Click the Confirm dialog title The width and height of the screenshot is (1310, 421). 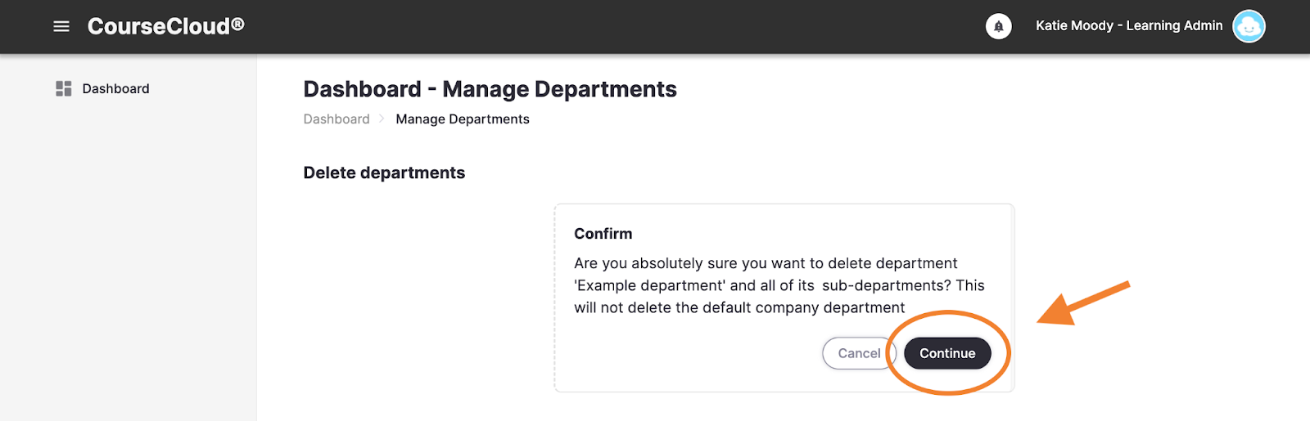coord(603,234)
